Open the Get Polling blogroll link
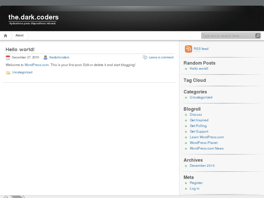Image resolution: width=264 pixels, height=198 pixels. 198,126
